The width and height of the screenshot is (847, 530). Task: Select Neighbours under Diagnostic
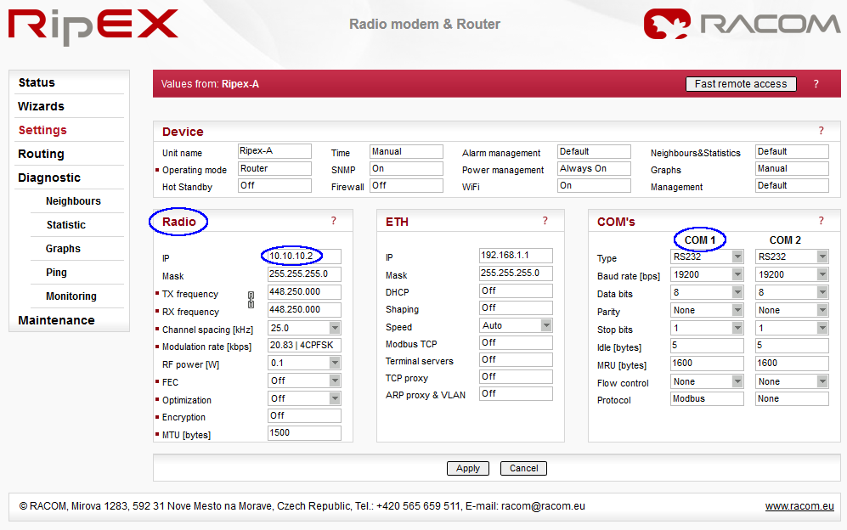(73, 201)
